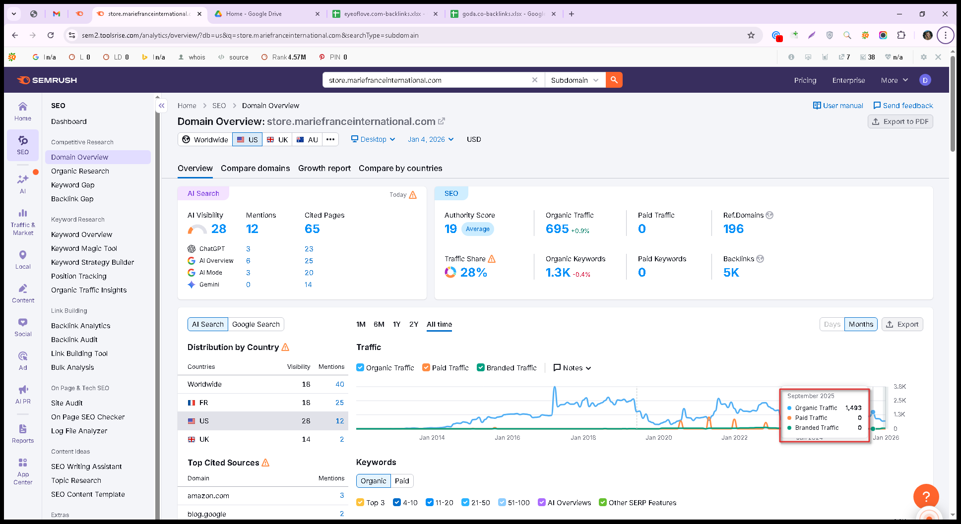The height and width of the screenshot is (524, 961).
Task: Open the orange help question-mark bubble
Action: click(x=926, y=496)
